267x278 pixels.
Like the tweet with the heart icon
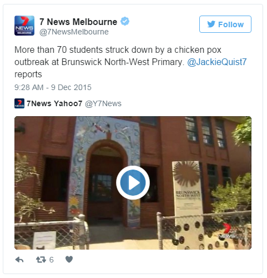[x=69, y=260]
